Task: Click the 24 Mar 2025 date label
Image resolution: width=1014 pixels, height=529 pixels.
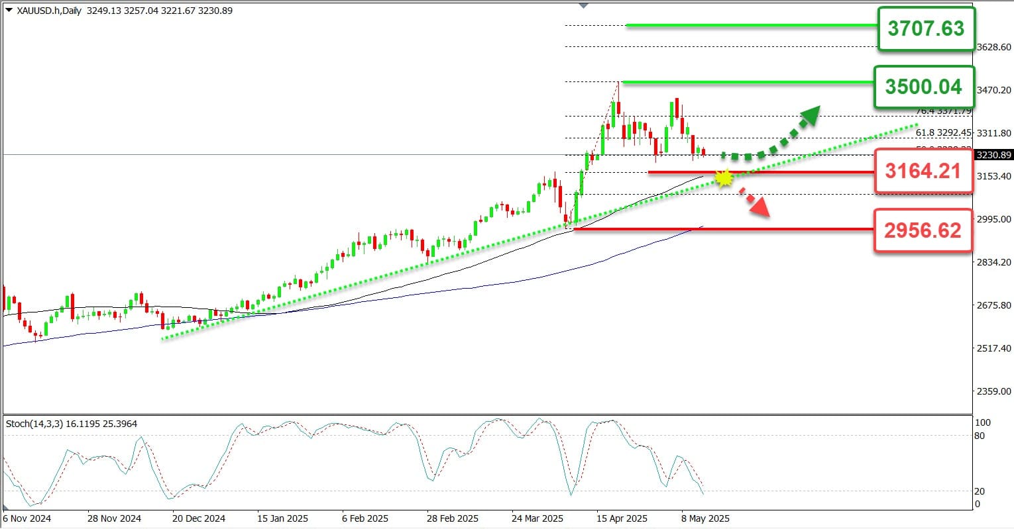Action: (537, 518)
